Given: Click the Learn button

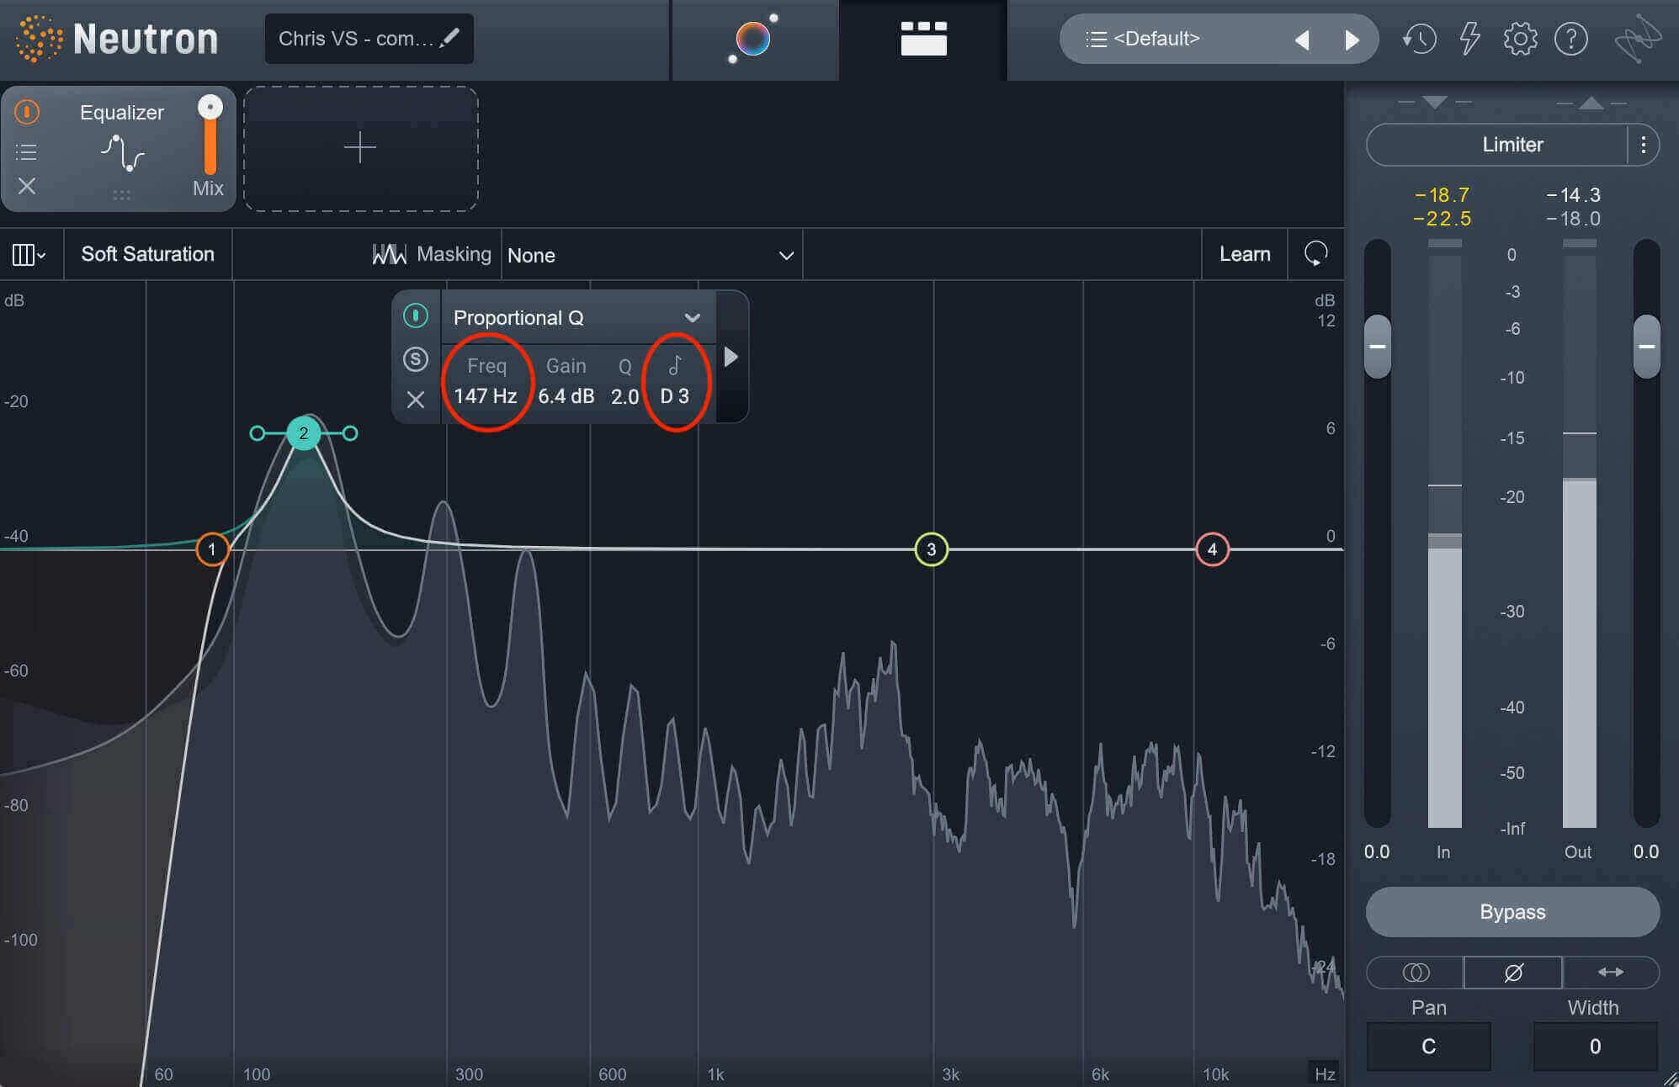Looking at the screenshot, I should [x=1245, y=254].
